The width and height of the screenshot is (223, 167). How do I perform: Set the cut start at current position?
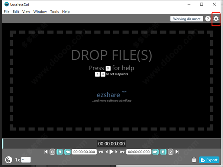[68, 152]
